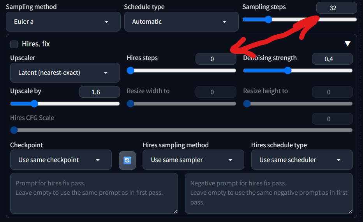
Task: Click the hires fix prompt text box
Action: click(94, 193)
